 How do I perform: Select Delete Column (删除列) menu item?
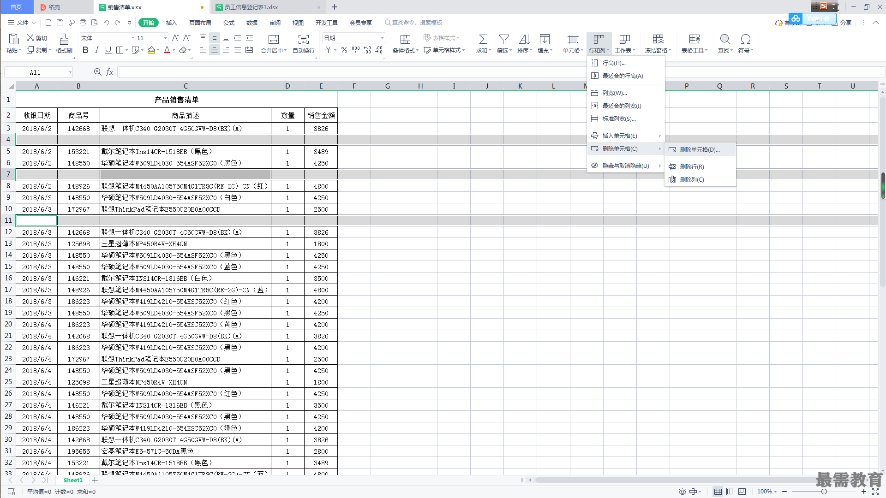point(700,179)
